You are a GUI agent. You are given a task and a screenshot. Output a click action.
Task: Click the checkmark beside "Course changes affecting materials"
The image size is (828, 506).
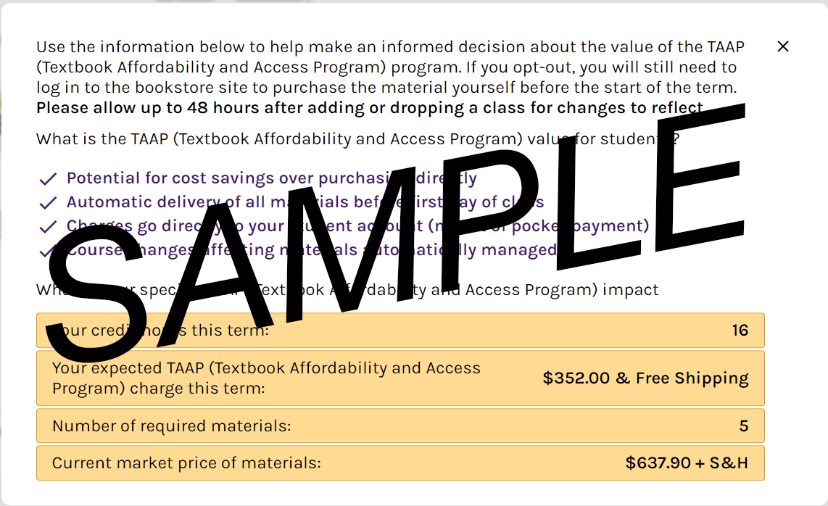(x=48, y=249)
